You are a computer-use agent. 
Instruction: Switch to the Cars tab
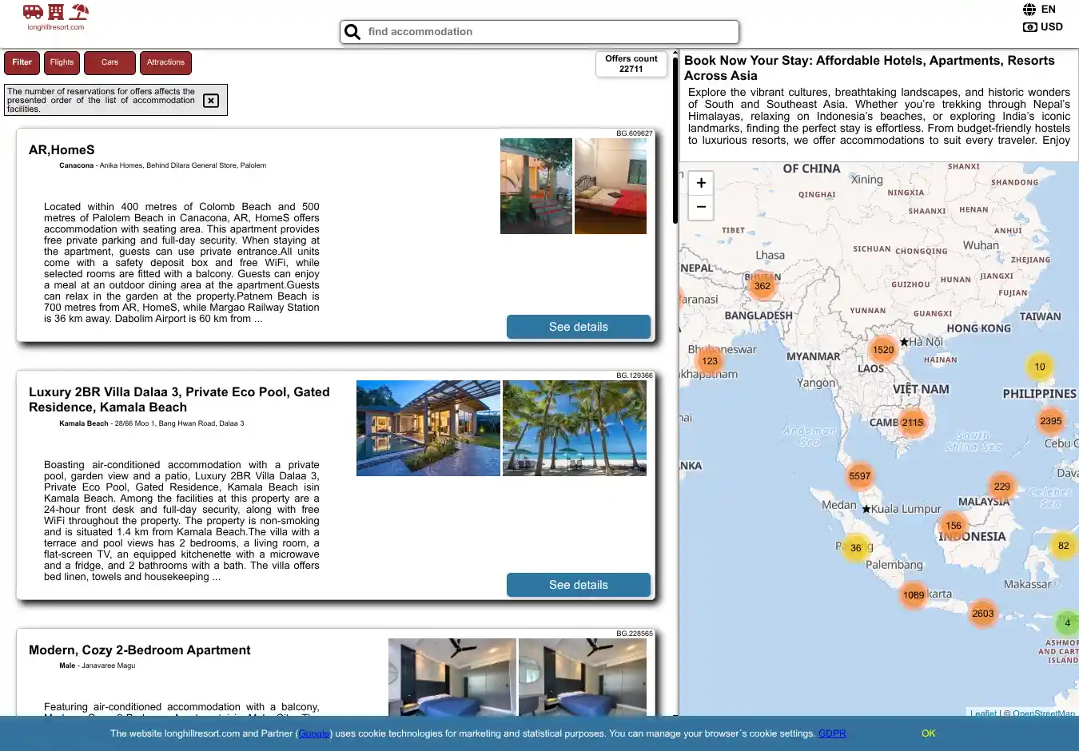pyautogui.click(x=109, y=62)
